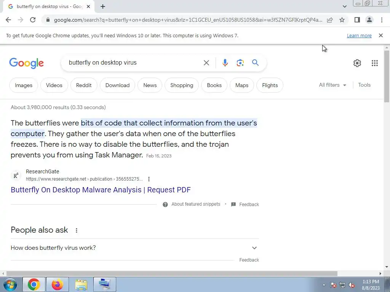
Task: Switch to Flights results
Action: (x=270, y=85)
